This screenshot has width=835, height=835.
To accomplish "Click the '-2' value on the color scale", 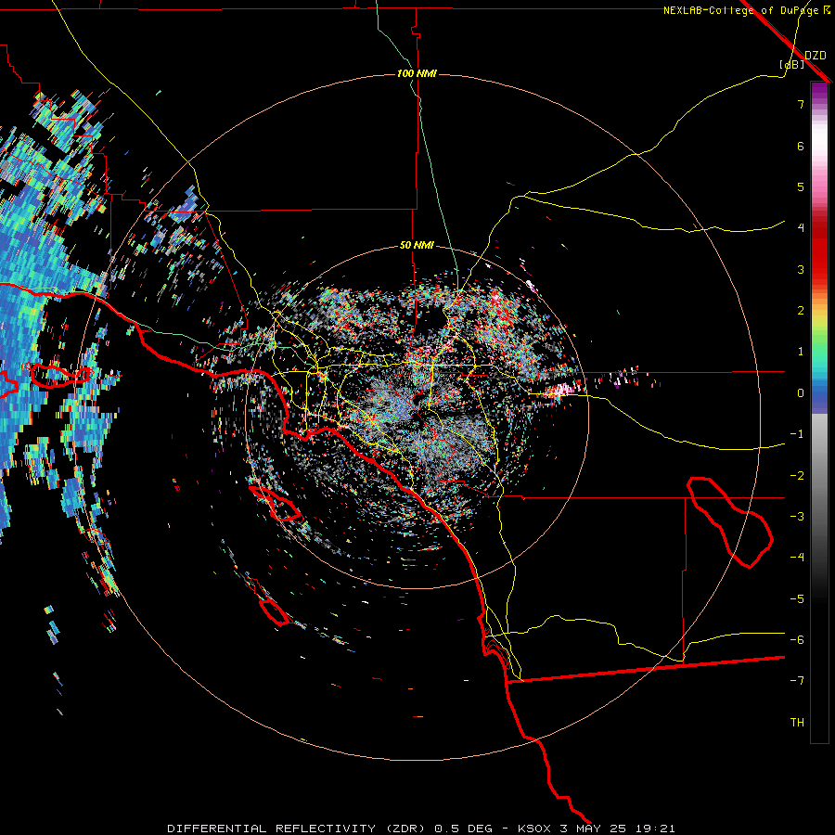I will tap(797, 476).
